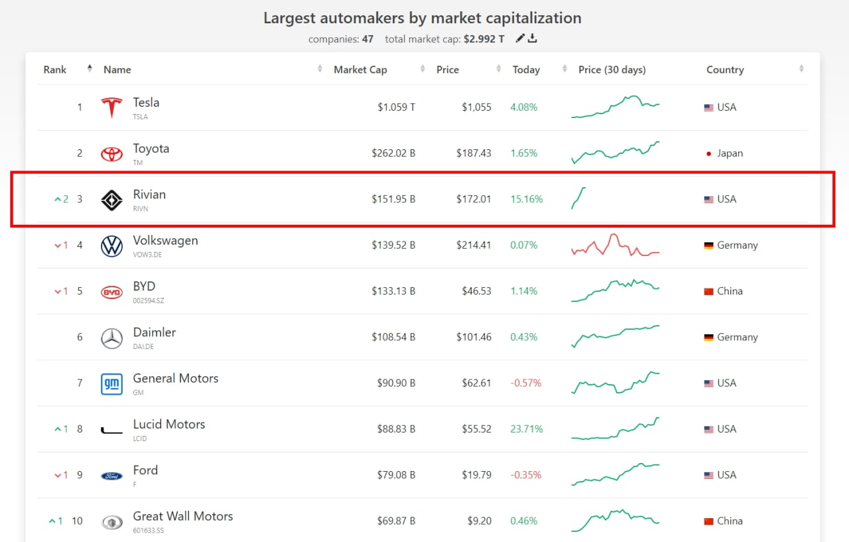The image size is (849, 542).
Task: Click the USA flag in Tesla row
Action: click(708, 107)
